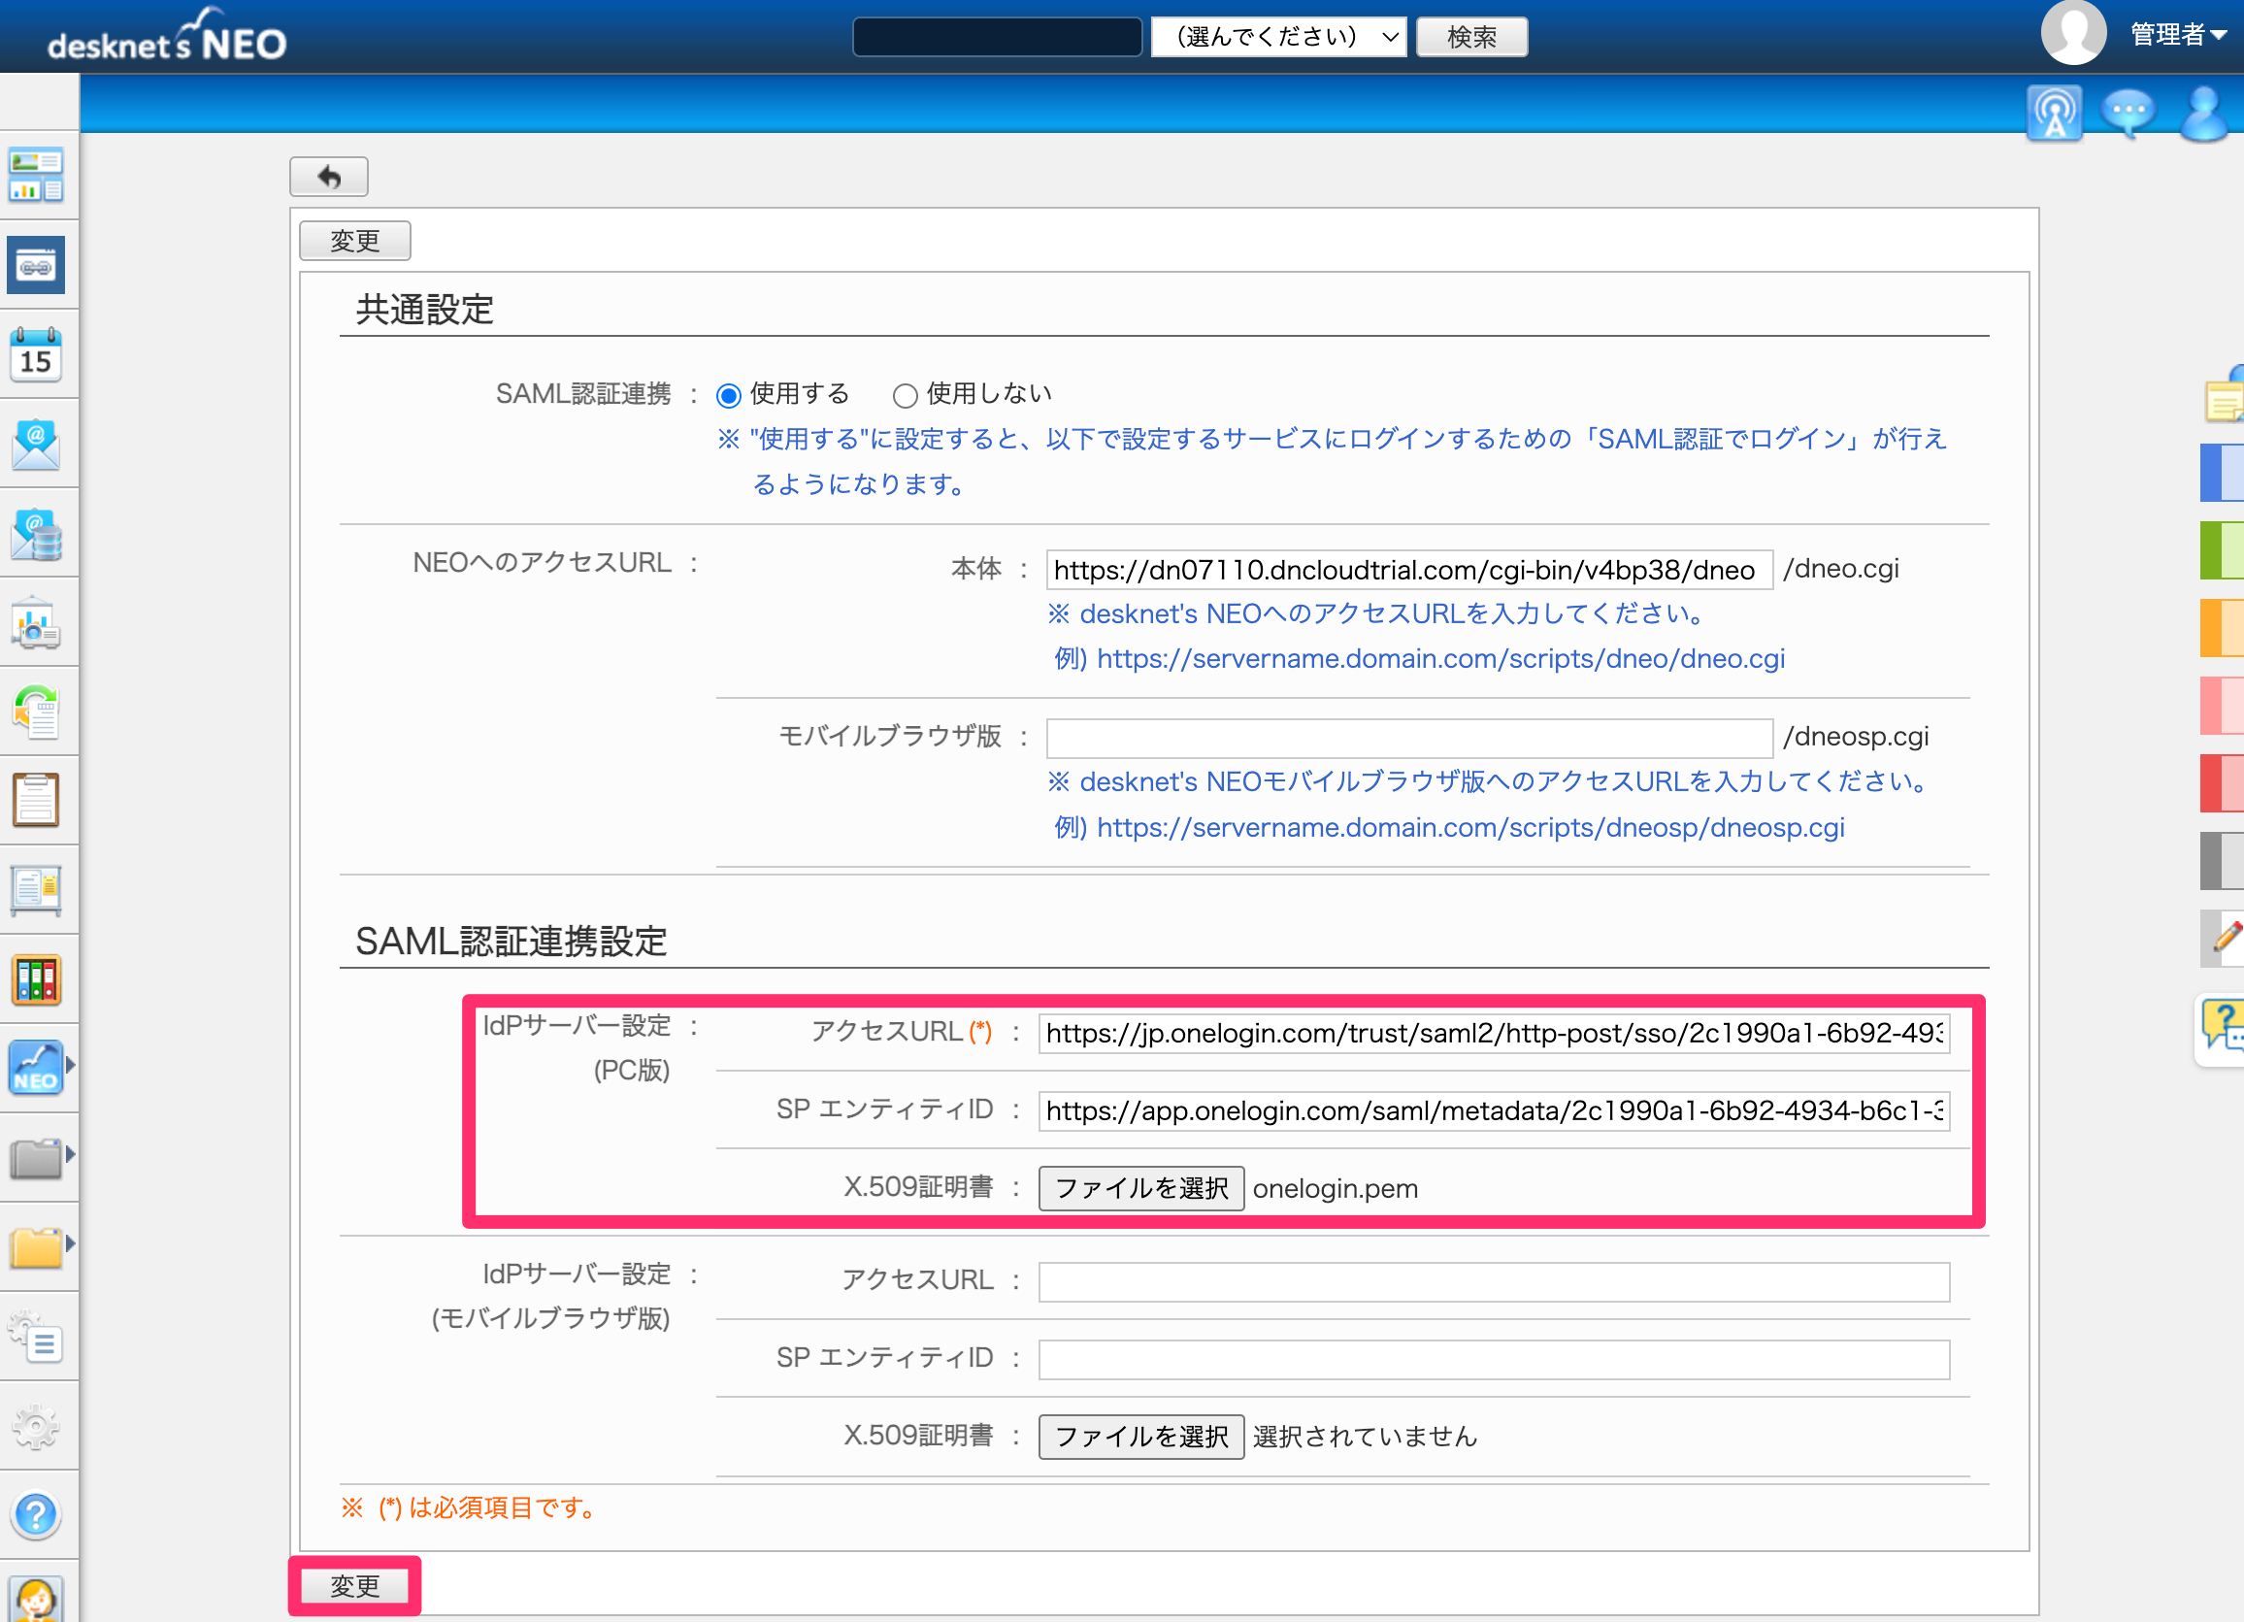Open the help question mark icon
This screenshot has height=1622, width=2244.
(37, 1513)
